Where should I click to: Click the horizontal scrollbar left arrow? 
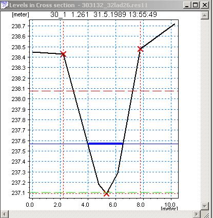(x=5, y=214)
